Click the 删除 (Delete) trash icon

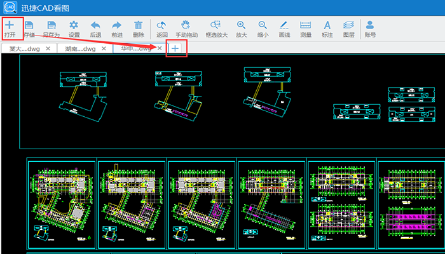(138, 25)
